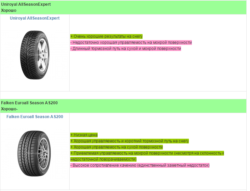Select 'Длинный тормозной путь' con line
This screenshot has height=191, width=250.
pyautogui.click(x=125, y=49)
